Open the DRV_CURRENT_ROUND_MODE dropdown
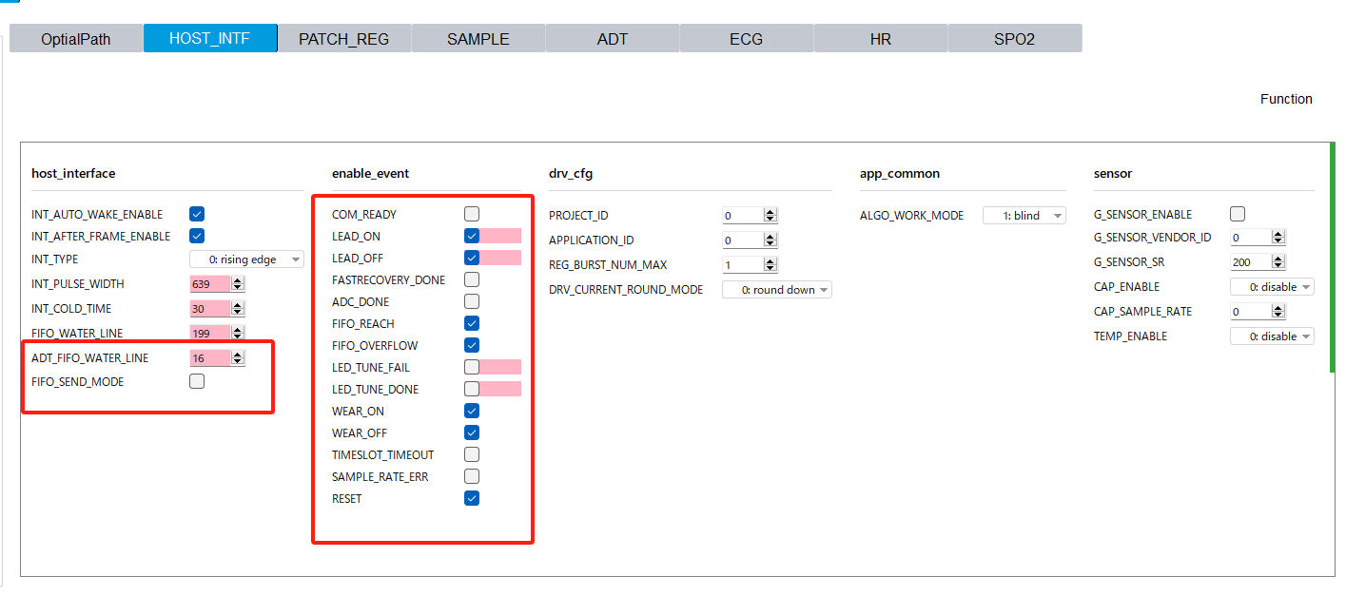 point(776,290)
